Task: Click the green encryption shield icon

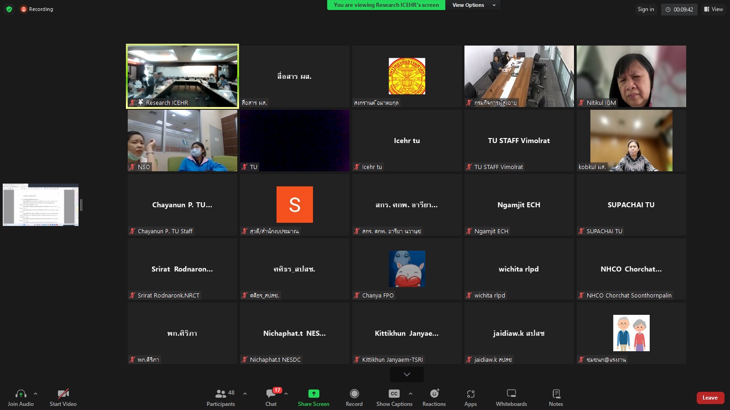Action: [9, 9]
